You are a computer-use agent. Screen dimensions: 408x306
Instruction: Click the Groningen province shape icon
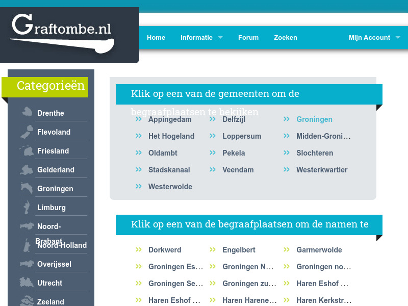(x=27, y=187)
